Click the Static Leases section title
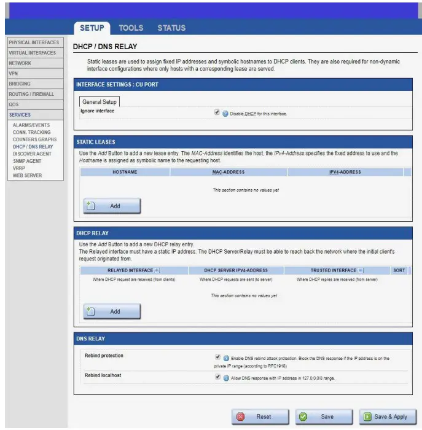Screen dimensions: 422x430 click(96, 142)
